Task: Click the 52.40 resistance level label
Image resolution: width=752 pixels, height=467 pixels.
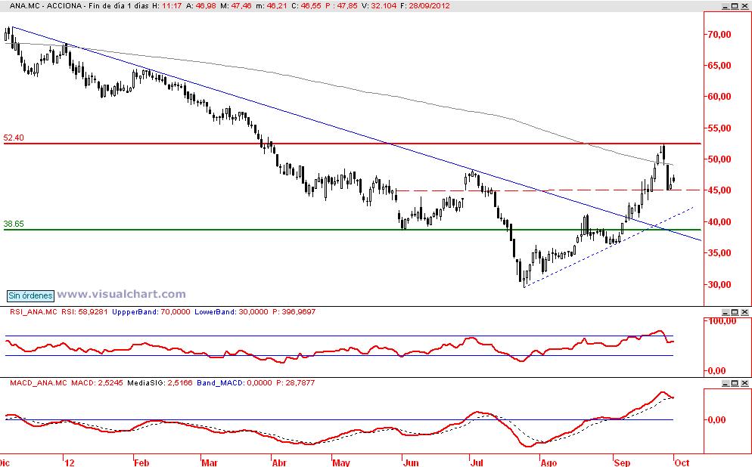Action: point(14,138)
